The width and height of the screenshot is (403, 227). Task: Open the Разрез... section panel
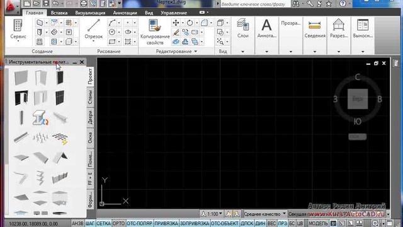point(339,29)
